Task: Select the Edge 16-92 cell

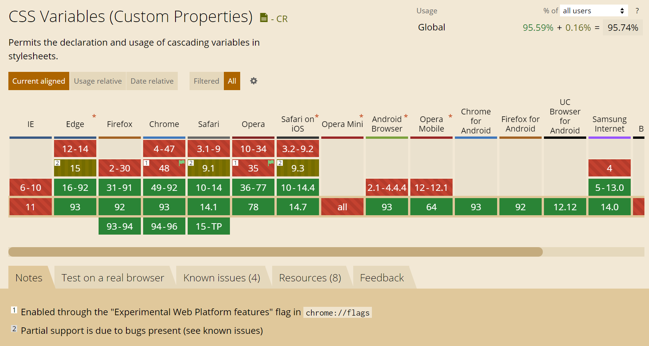Action: tap(75, 187)
